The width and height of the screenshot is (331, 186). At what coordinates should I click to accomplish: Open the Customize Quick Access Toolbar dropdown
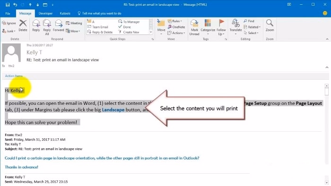pyautogui.click(x=52, y=5)
